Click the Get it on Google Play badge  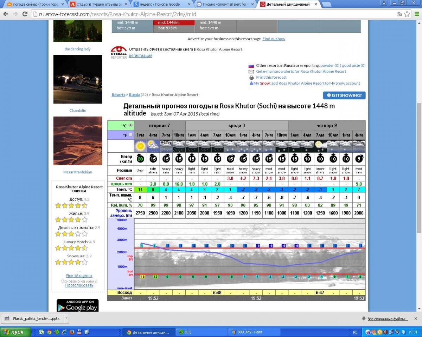click(x=77, y=305)
